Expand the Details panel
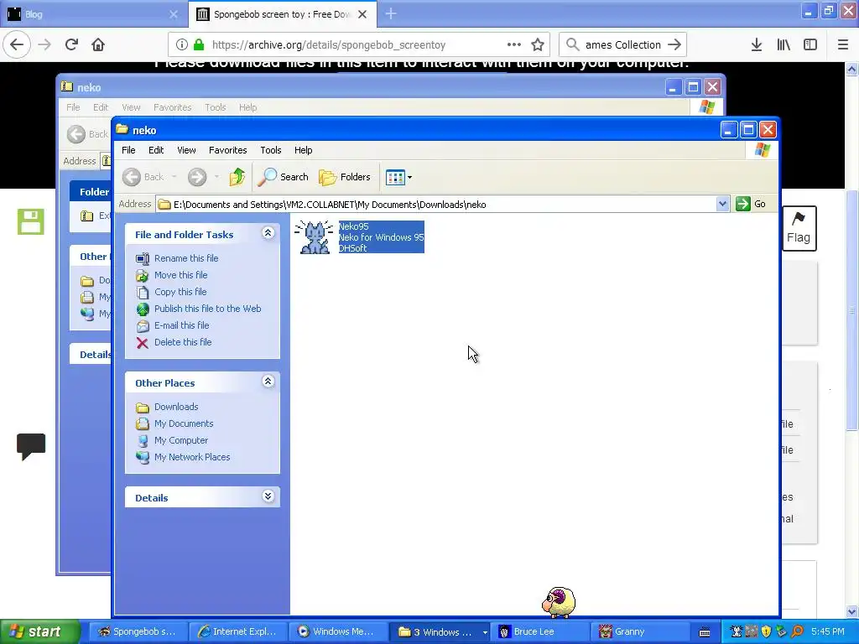The width and height of the screenshot is (859, 644). (268, 496)
